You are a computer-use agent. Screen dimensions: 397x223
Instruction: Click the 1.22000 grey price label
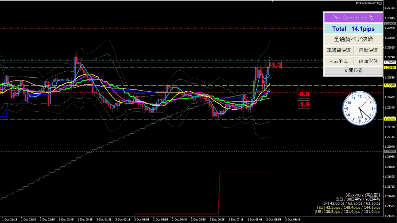click(390, 151)
